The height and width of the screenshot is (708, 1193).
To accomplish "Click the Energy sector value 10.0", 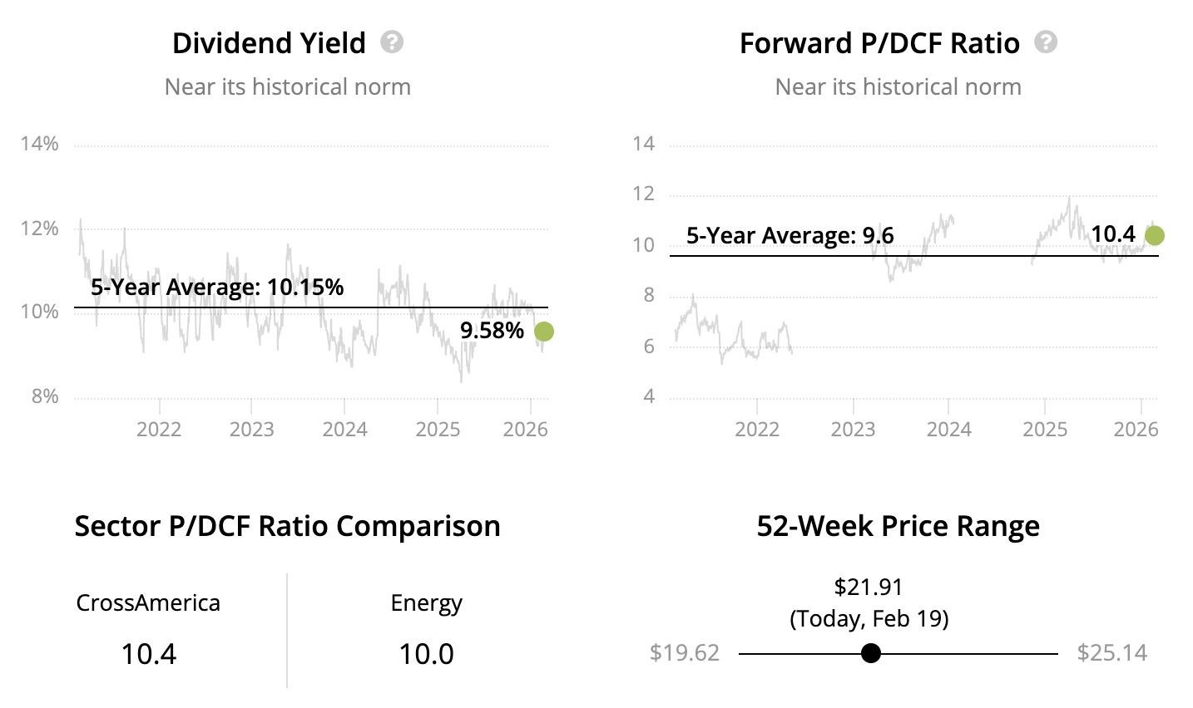I will [426, 654].
